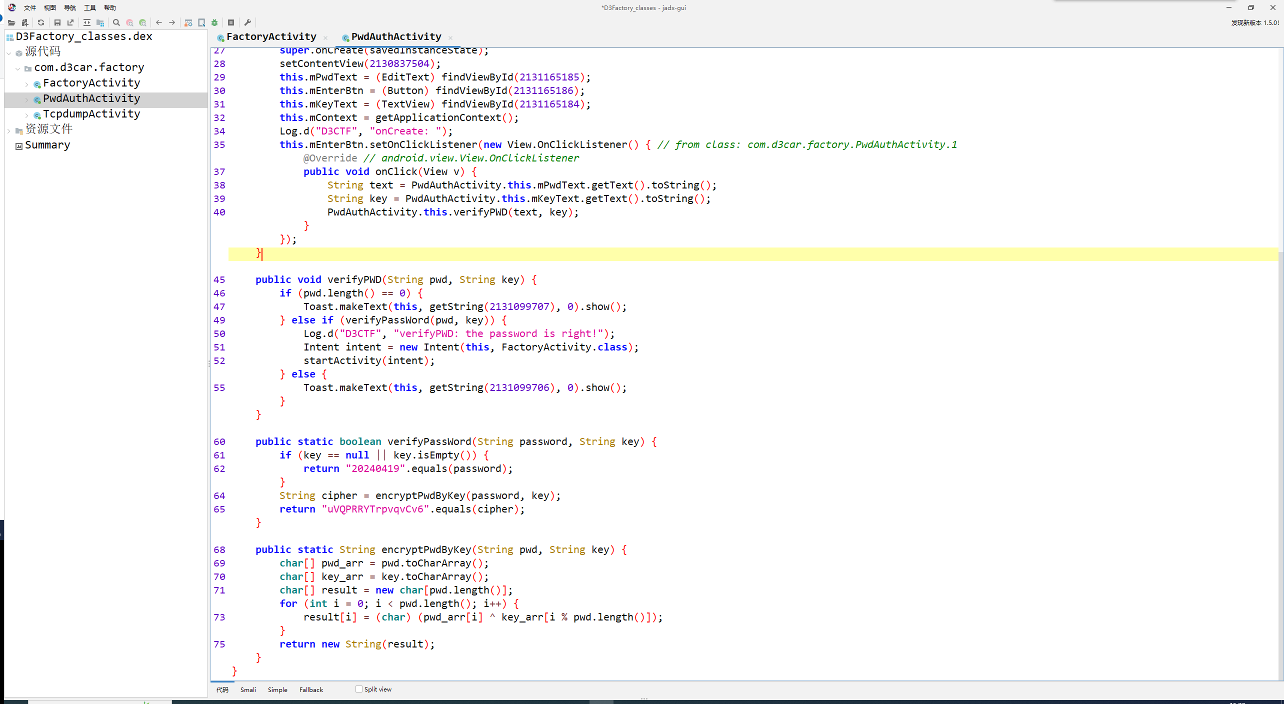Open the log viewer icon
Viewport: 1284px width, 704px height.
tap(231, 22)
